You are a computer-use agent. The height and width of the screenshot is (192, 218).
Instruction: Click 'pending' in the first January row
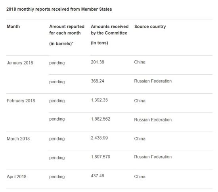click(57, 63)
